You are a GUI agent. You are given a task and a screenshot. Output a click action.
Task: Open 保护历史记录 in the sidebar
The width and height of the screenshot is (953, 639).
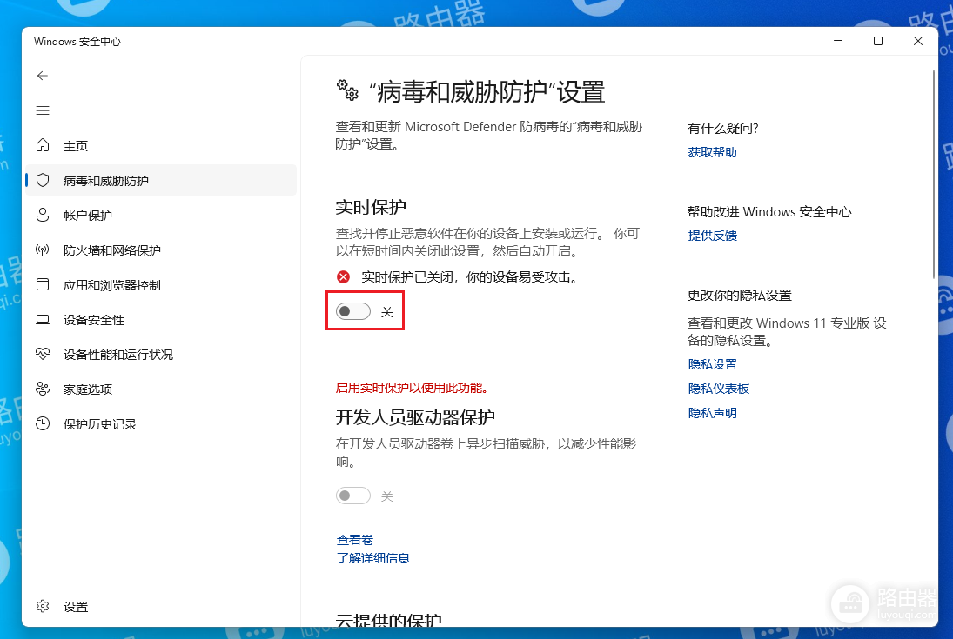coord(99,424)
